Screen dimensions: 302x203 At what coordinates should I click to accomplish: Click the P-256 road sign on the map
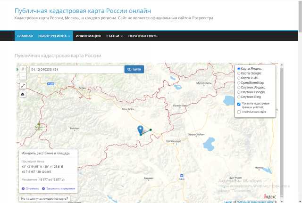(x=51, y=84)
